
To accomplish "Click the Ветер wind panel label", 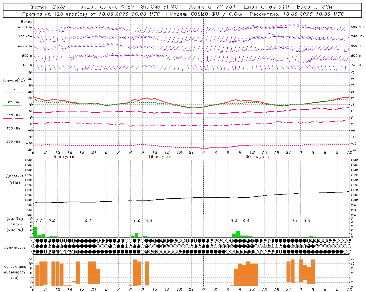I will (27, 22).
